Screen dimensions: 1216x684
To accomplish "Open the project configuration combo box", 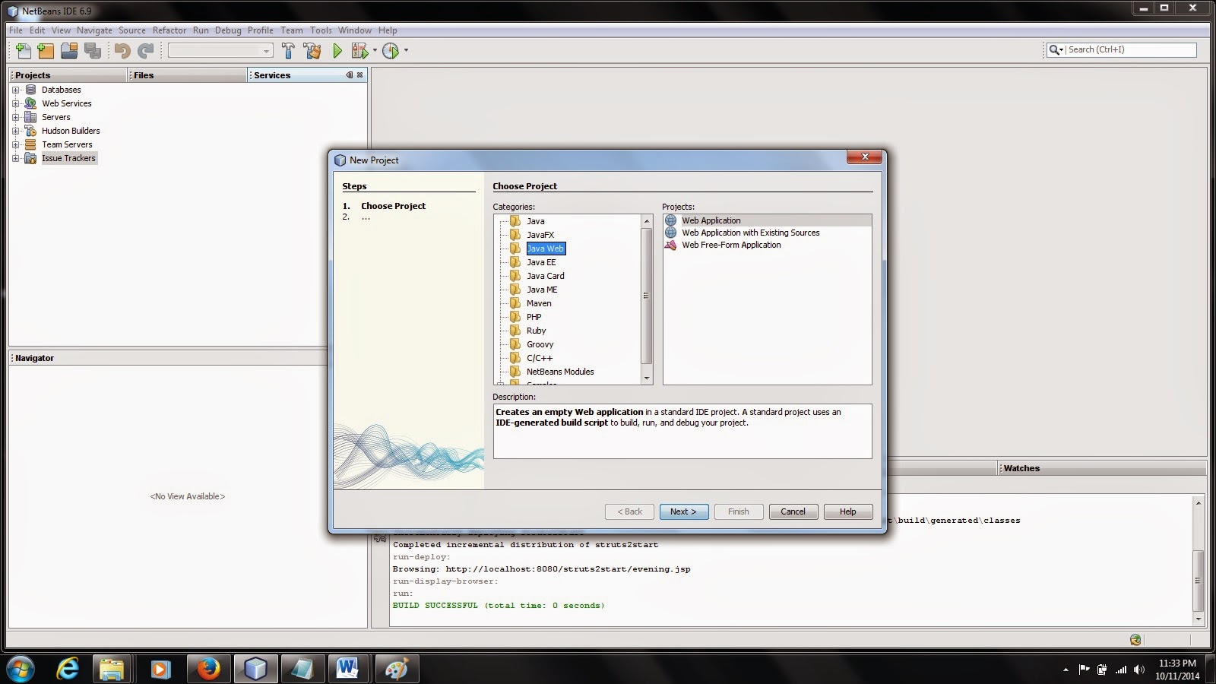I will click(x=220, y=51).
